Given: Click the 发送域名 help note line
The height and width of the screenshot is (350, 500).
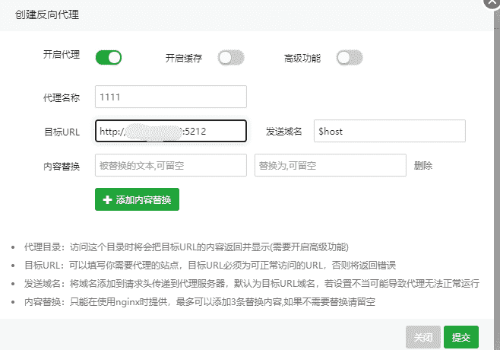Looking at the screenshot, I should [x=252, y=283].
